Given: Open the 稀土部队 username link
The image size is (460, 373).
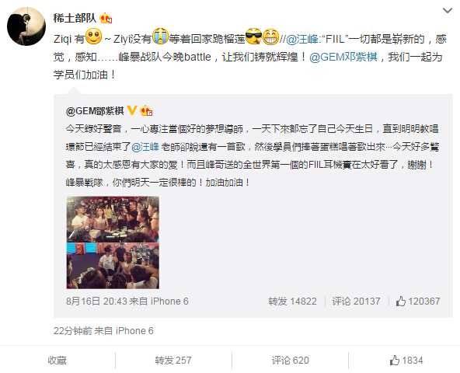Looking at the screenshot, I should coord(75,18).
